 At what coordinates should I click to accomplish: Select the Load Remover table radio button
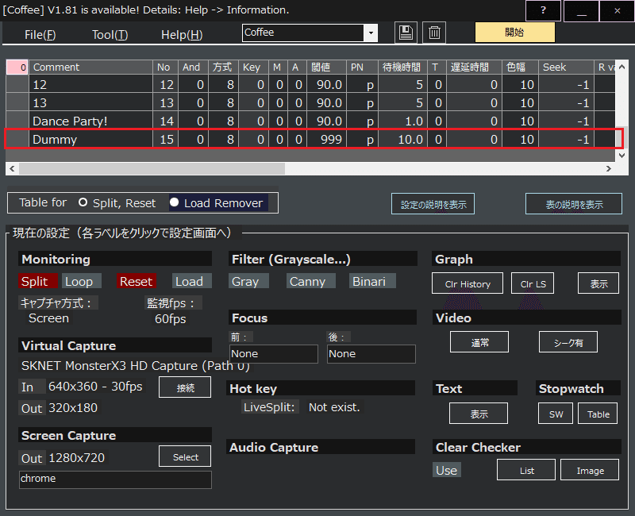pyautogui.click(x=174, y=202)
